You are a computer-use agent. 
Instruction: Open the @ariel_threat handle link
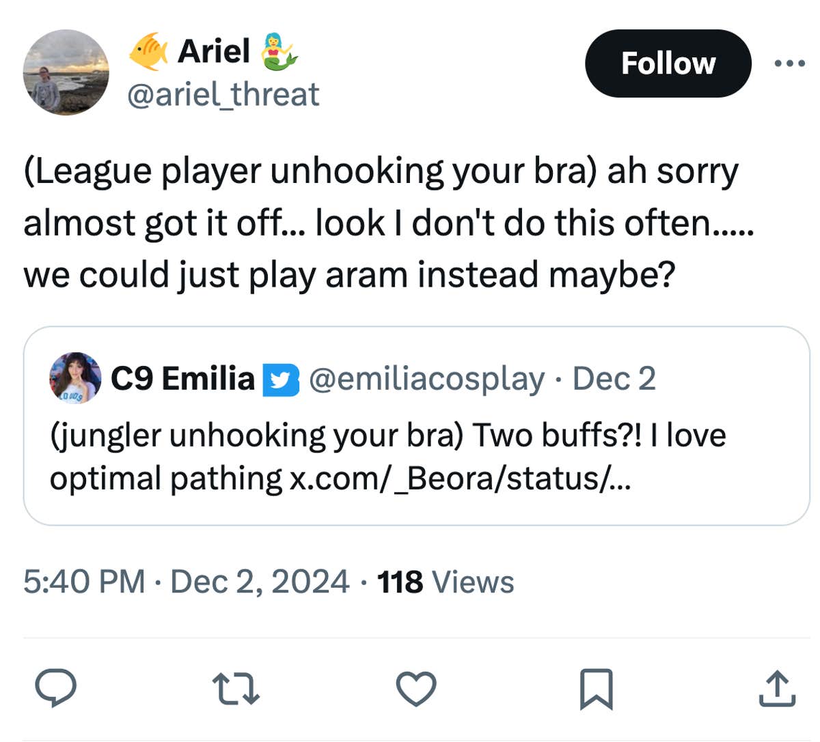[x=223, y=94]
